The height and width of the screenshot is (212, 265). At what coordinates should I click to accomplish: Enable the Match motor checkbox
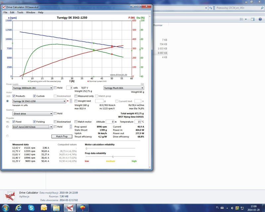click(x=76, y=122)
